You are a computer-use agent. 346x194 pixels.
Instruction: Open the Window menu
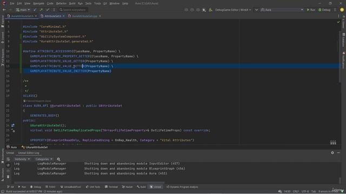(114, 3)
